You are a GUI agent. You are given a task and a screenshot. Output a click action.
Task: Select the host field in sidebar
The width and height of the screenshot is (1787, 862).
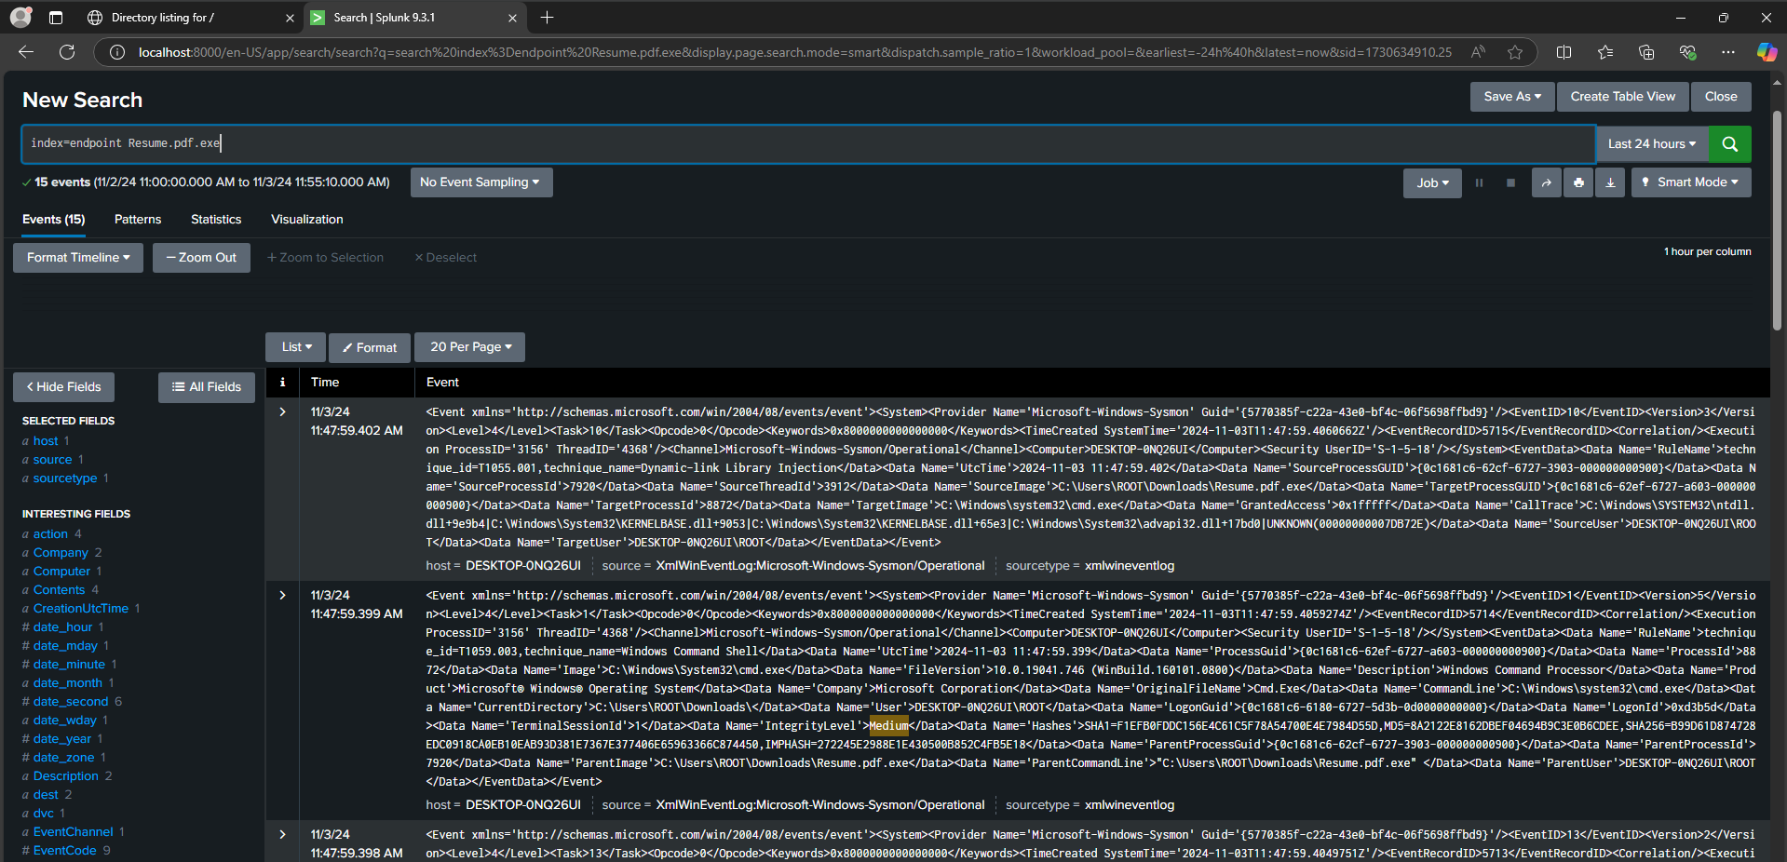pyautogui.click(x=45, y=440)
